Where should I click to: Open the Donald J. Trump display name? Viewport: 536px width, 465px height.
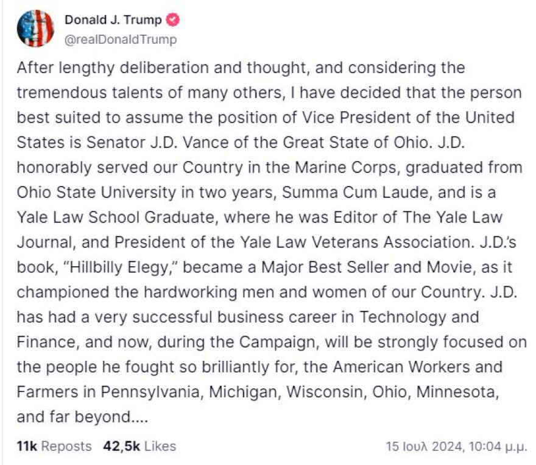tap(113, 20)
